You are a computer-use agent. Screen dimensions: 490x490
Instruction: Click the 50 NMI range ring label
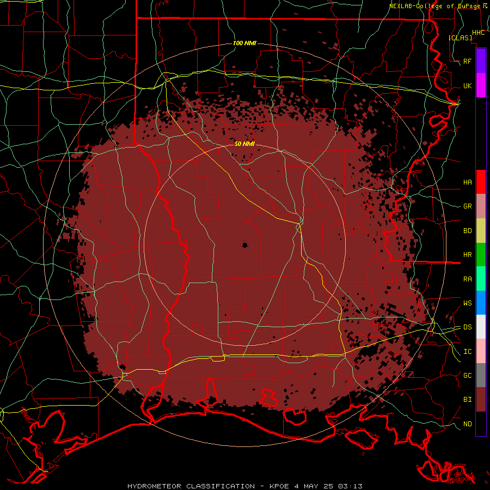pyautogui.click(x=244, y=144)
